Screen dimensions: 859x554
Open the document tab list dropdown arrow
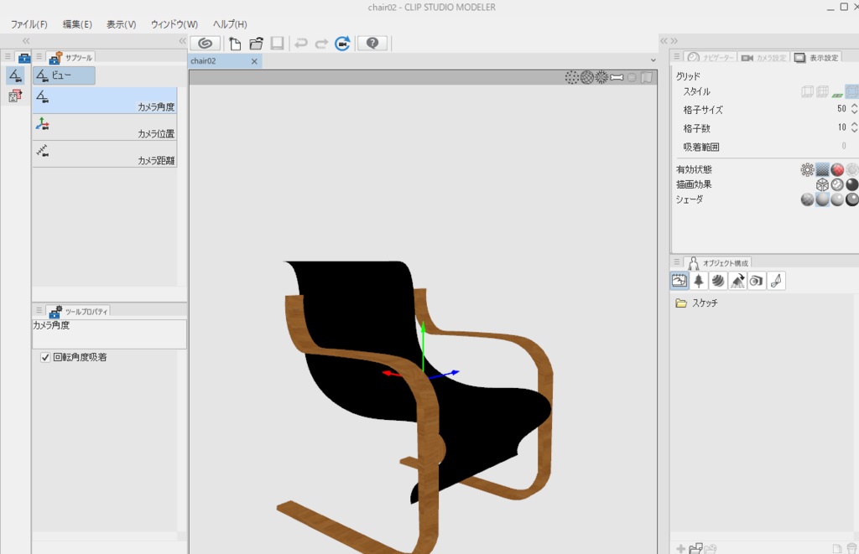click(x=653, y=60)
